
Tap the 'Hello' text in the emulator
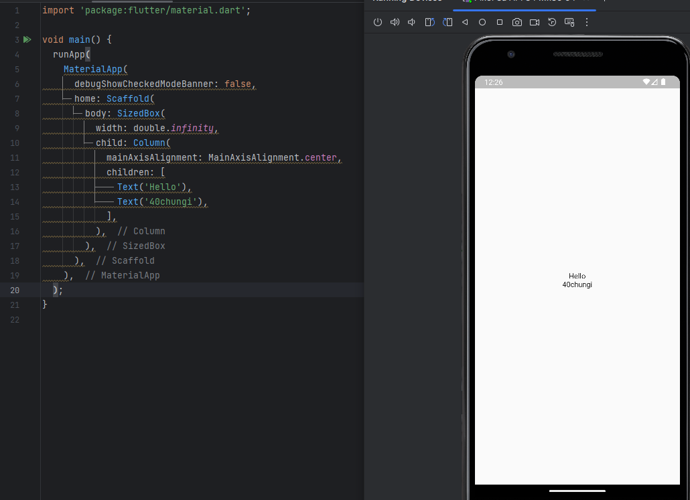(x=577, y=276)
